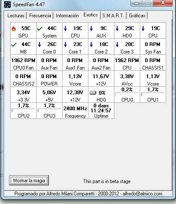Viewport: 176px width, 204px height.
Task: Click the blue down arrow beside Core 2
Action: click(91, 44)
